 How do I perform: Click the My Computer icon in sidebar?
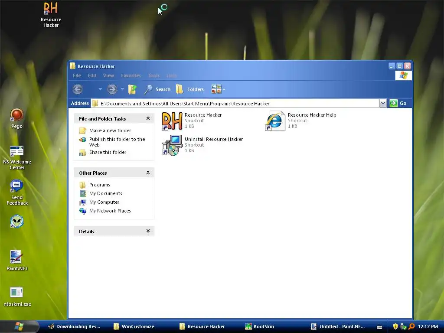(83, 202)
